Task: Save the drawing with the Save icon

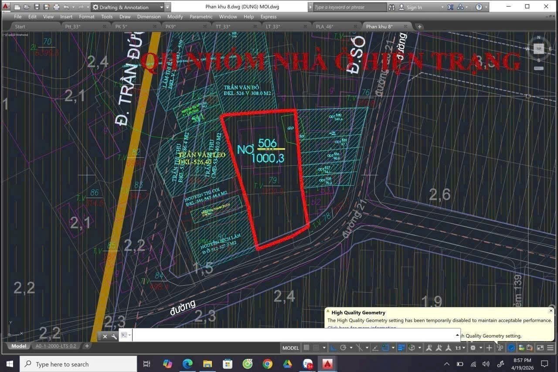Action: click(37, 7)
